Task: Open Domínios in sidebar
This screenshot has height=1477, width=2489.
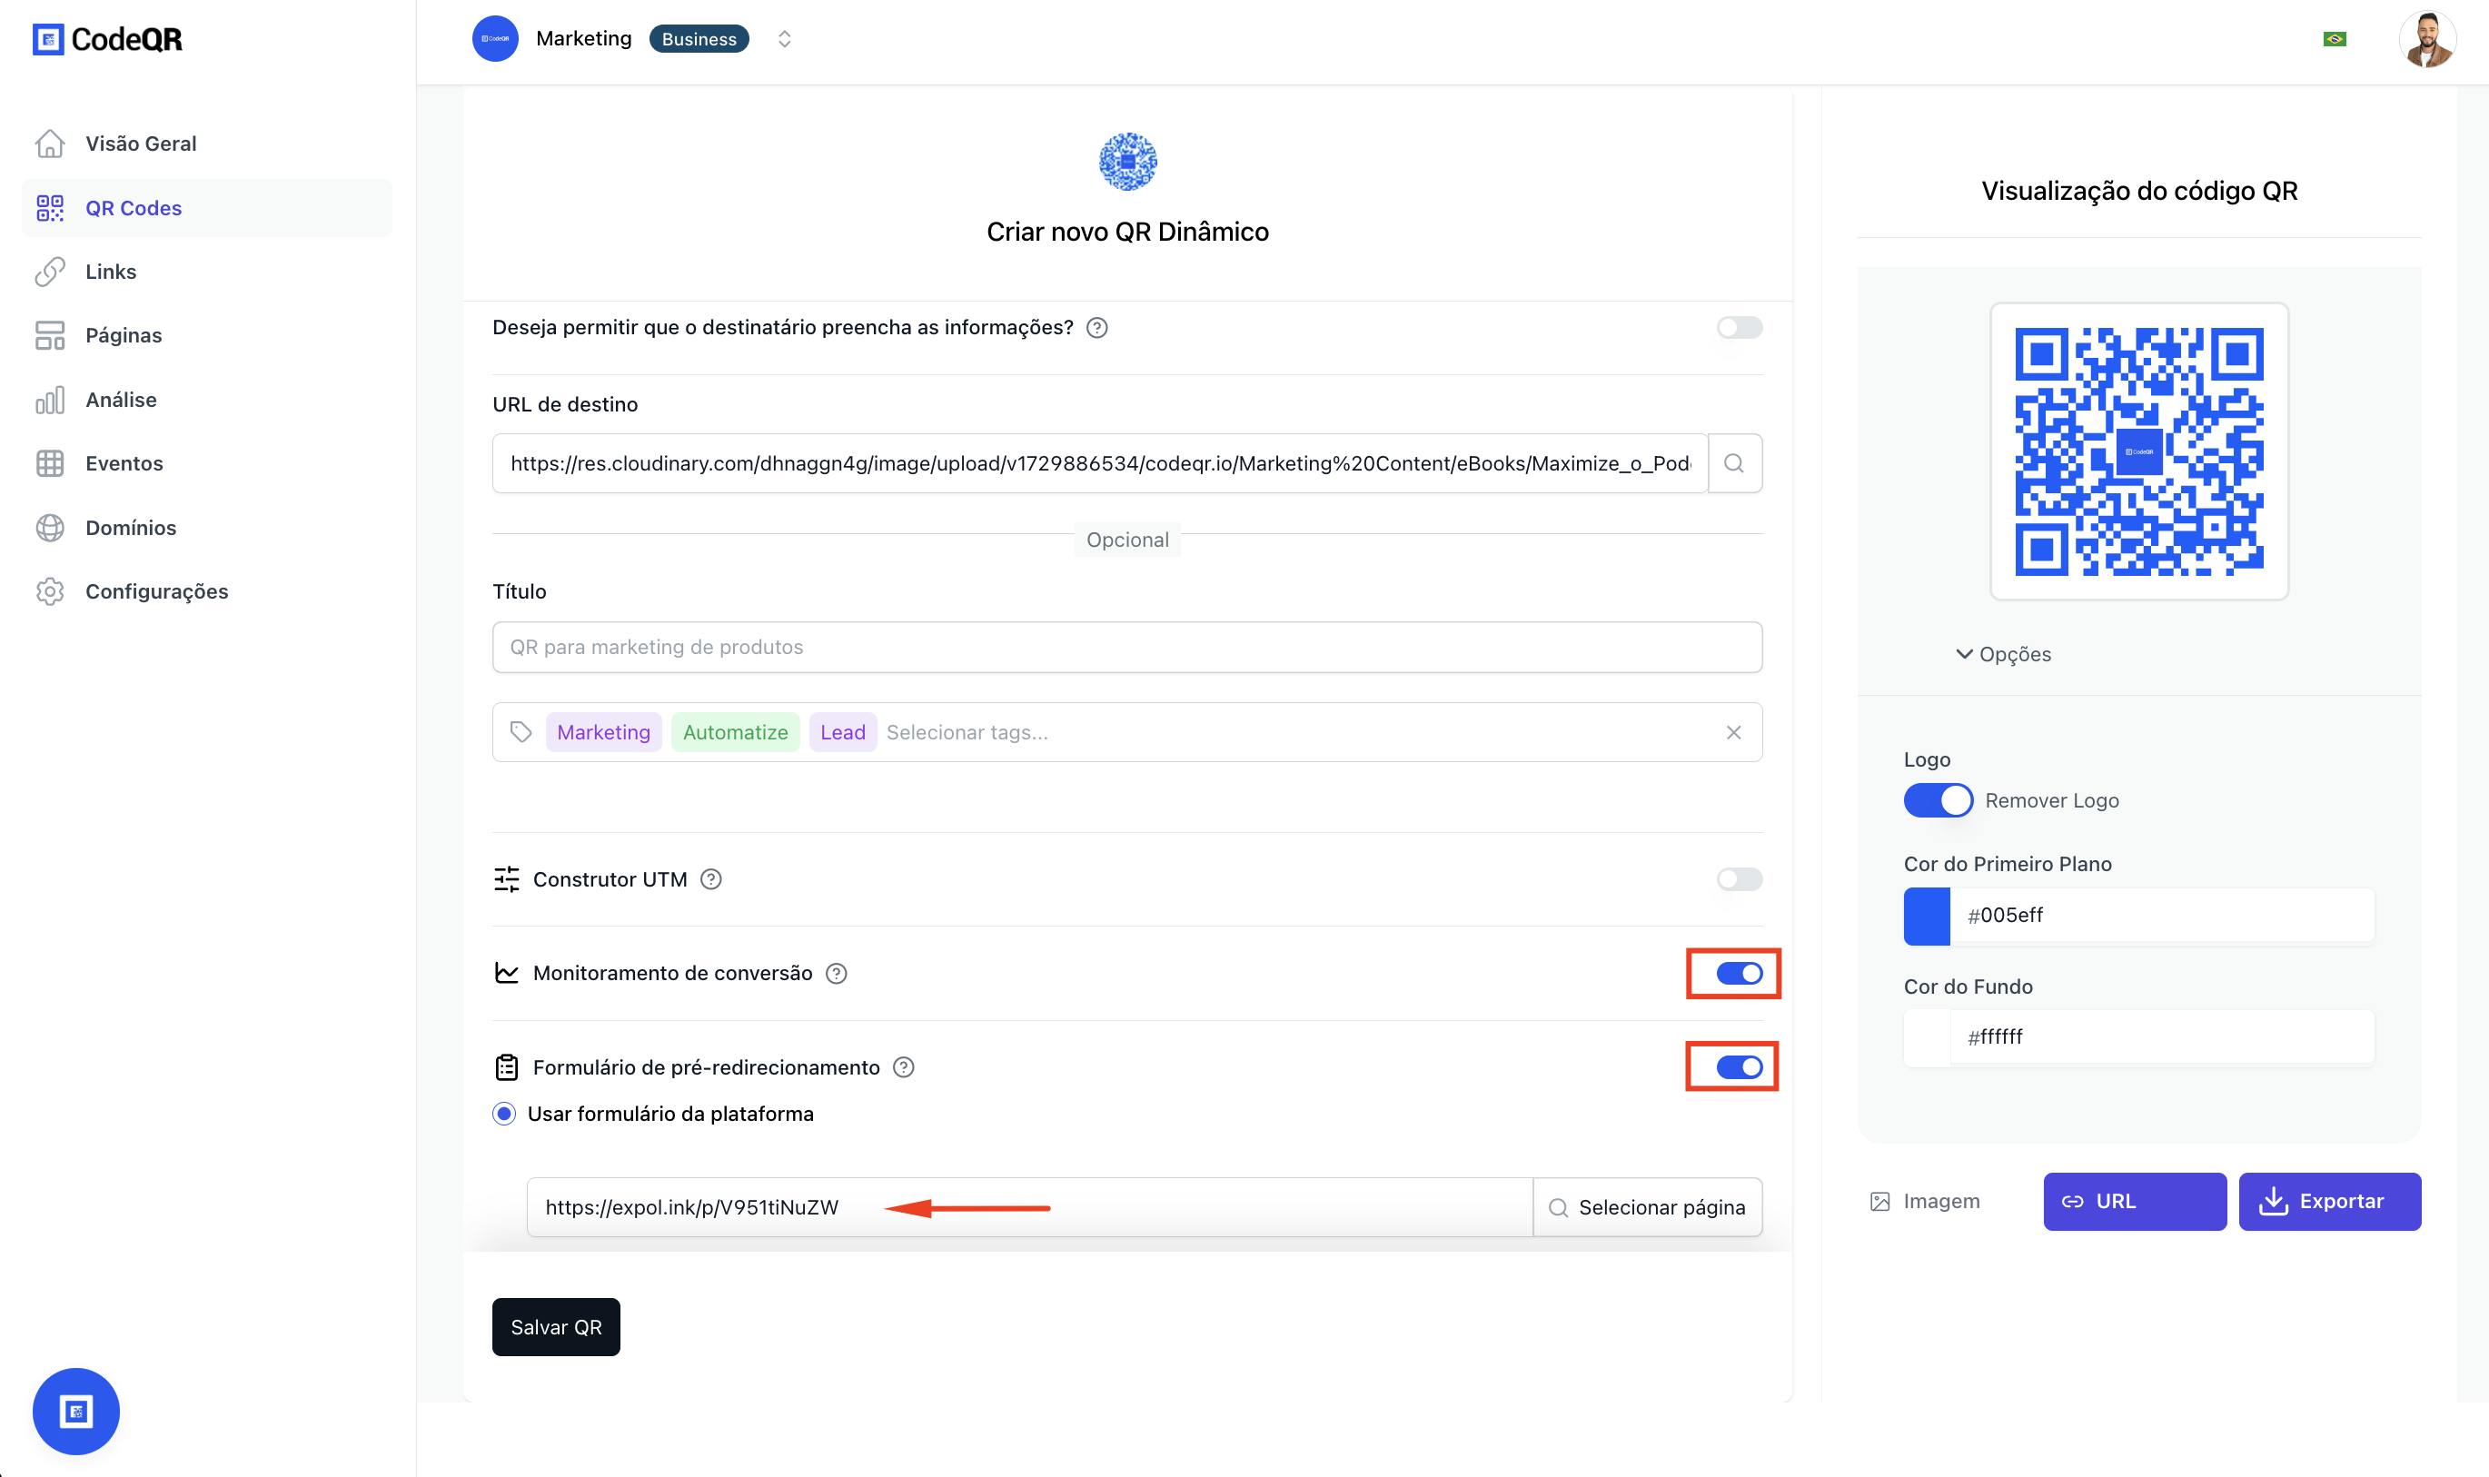Action: [206, 528]
